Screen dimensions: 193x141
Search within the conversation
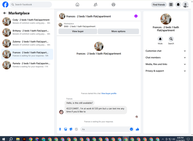point(171,39)
